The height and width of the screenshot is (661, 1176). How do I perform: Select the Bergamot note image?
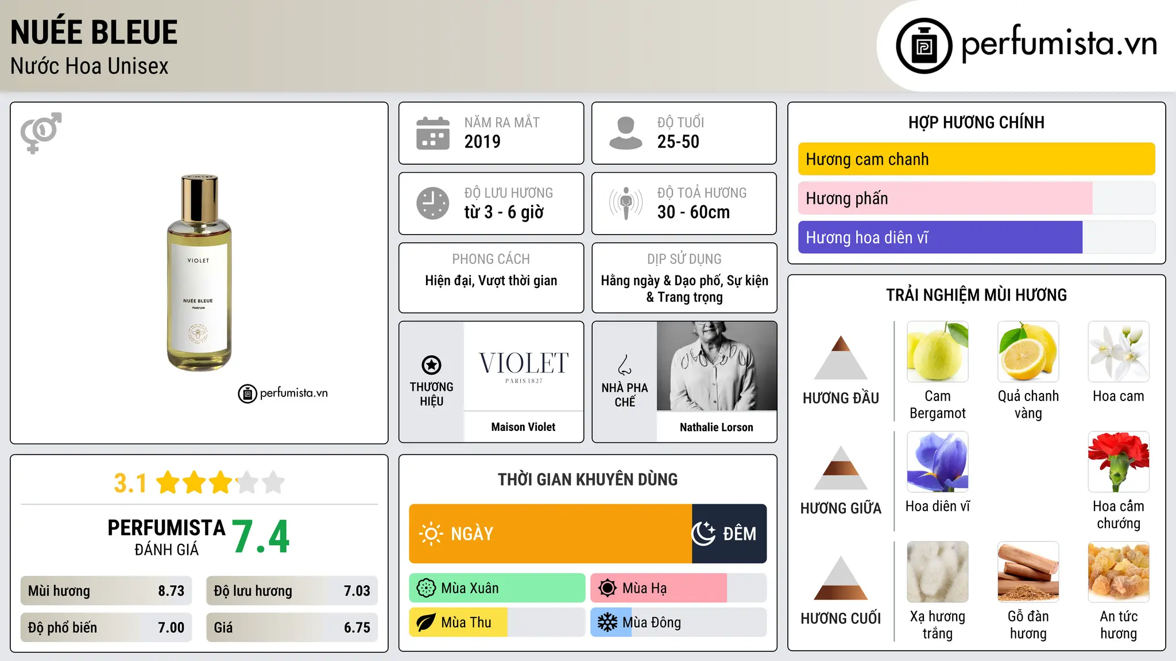point(938,352)
